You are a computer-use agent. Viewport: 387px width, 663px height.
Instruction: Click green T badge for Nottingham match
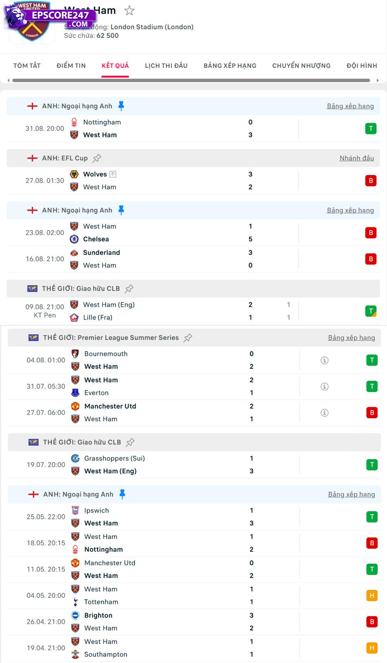tap(371, 129)
